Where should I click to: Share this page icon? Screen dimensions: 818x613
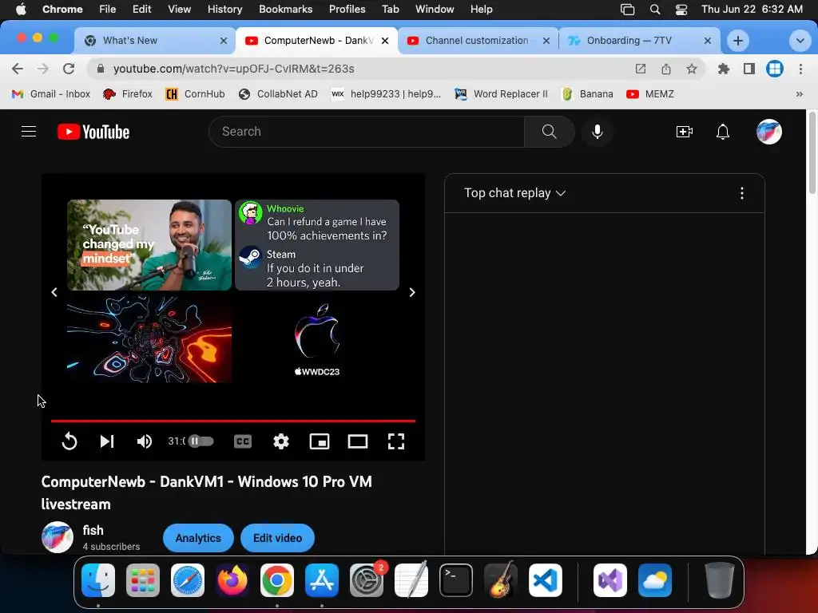[x=665, y=69]
